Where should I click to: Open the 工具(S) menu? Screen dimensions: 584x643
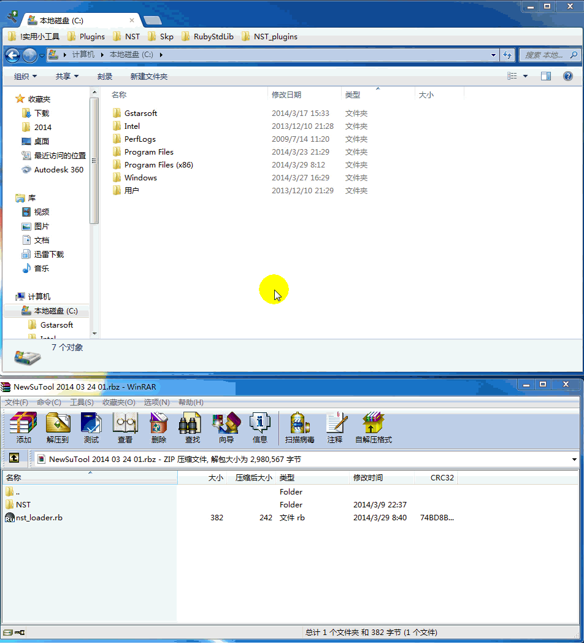pos(82,402)
